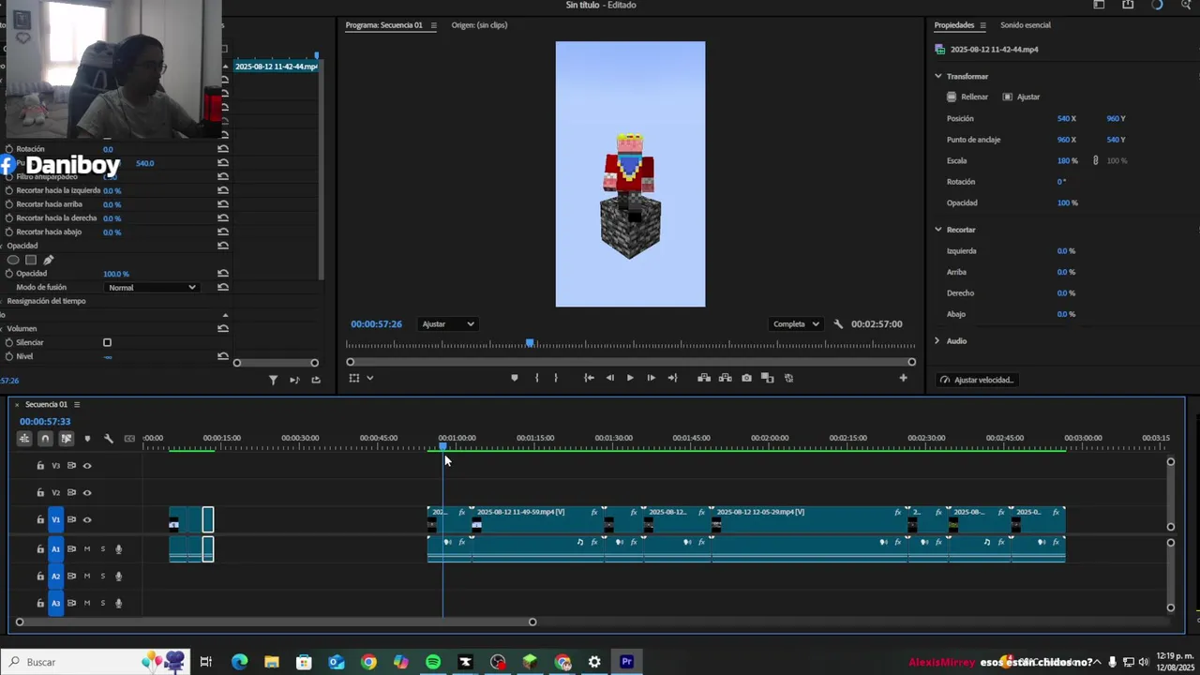This screenshot has width=1200, height=675.
Task: Click the Program monitor zoom scroll bar
Action: pos(631,362)
